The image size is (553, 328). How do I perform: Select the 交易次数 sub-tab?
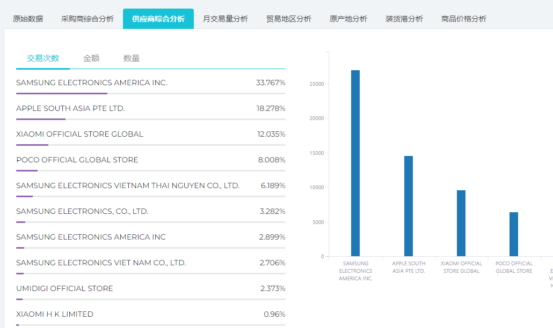[x=43, y=58]
